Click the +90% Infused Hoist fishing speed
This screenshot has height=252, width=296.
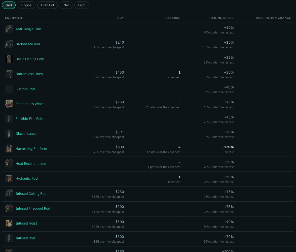pyautogui.click(x=229, y=222)
